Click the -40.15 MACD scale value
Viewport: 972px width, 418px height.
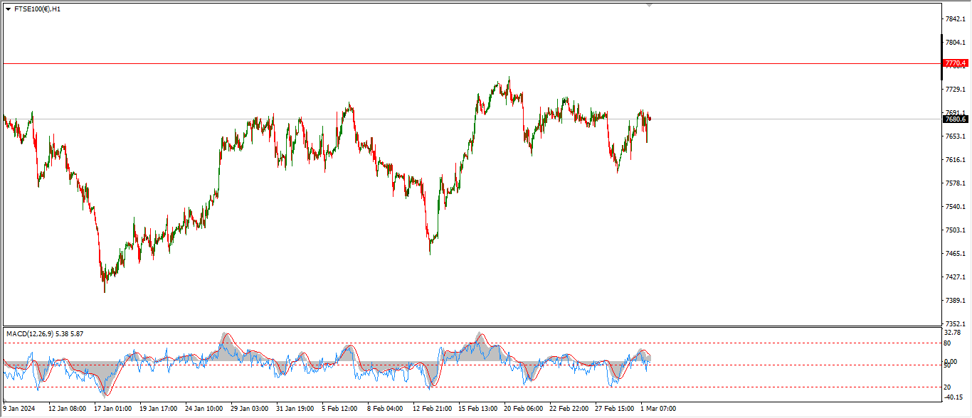[952, 398]
